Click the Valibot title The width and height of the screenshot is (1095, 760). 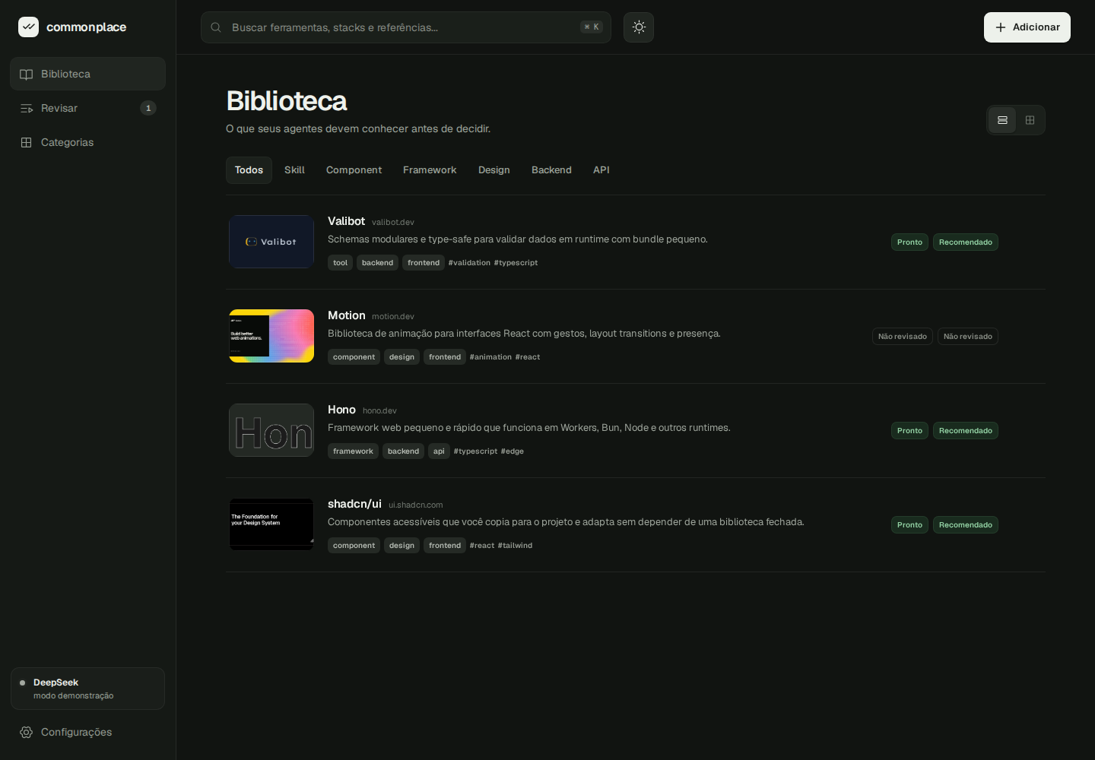pos(346,221)
